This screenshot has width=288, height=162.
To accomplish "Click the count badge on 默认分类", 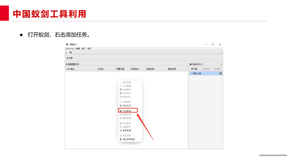I will click(x=221, y=73).
